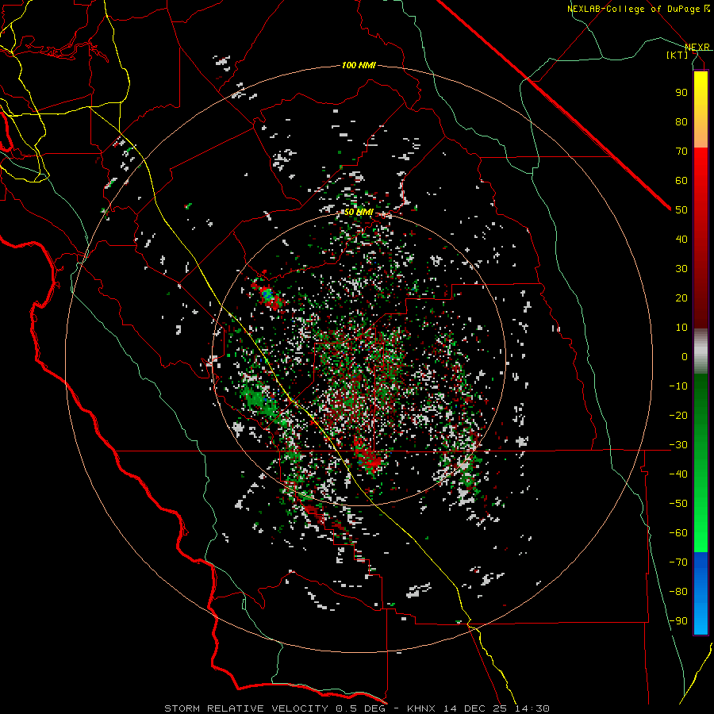The width and height of the screenshot is (714, 714).
Task: Click the 30 value on the velocity scale
Action: (x=681, y=269)
